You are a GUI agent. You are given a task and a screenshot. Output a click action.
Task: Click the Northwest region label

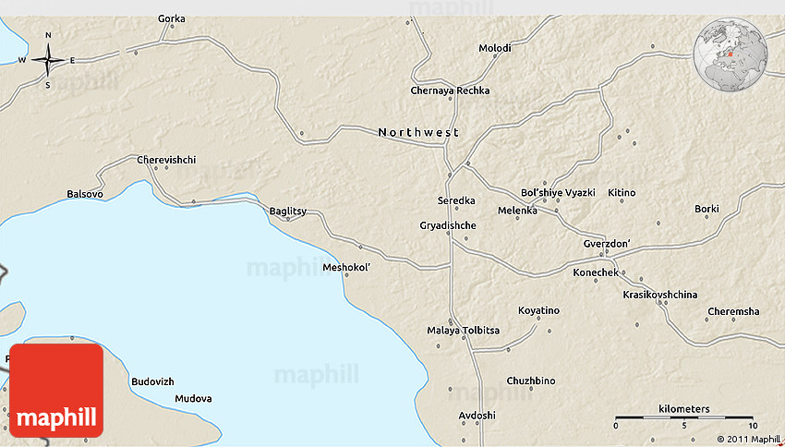[418, 133]
